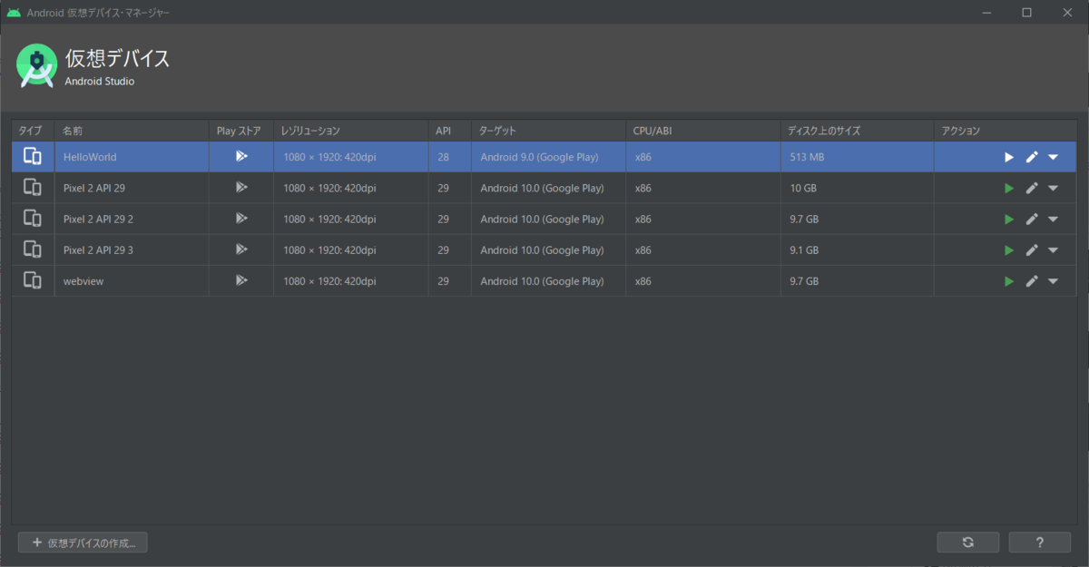The height and width of the screenshot is (567, 1089).
Task: Click 仮想デバイスの作成... button
Action: click(x=83, y=543)
